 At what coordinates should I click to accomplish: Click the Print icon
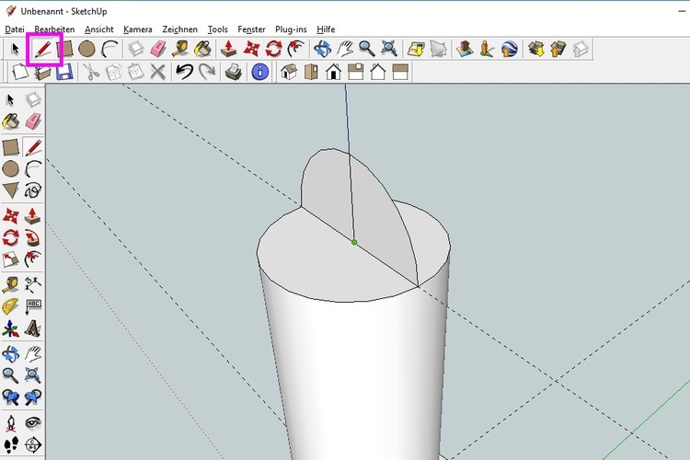tap(234, 72)
